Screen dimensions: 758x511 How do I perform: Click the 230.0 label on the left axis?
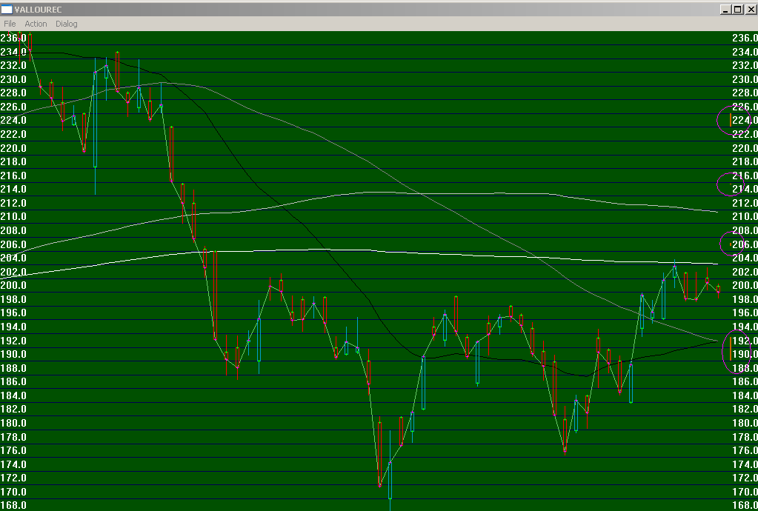tap(13, 79)
